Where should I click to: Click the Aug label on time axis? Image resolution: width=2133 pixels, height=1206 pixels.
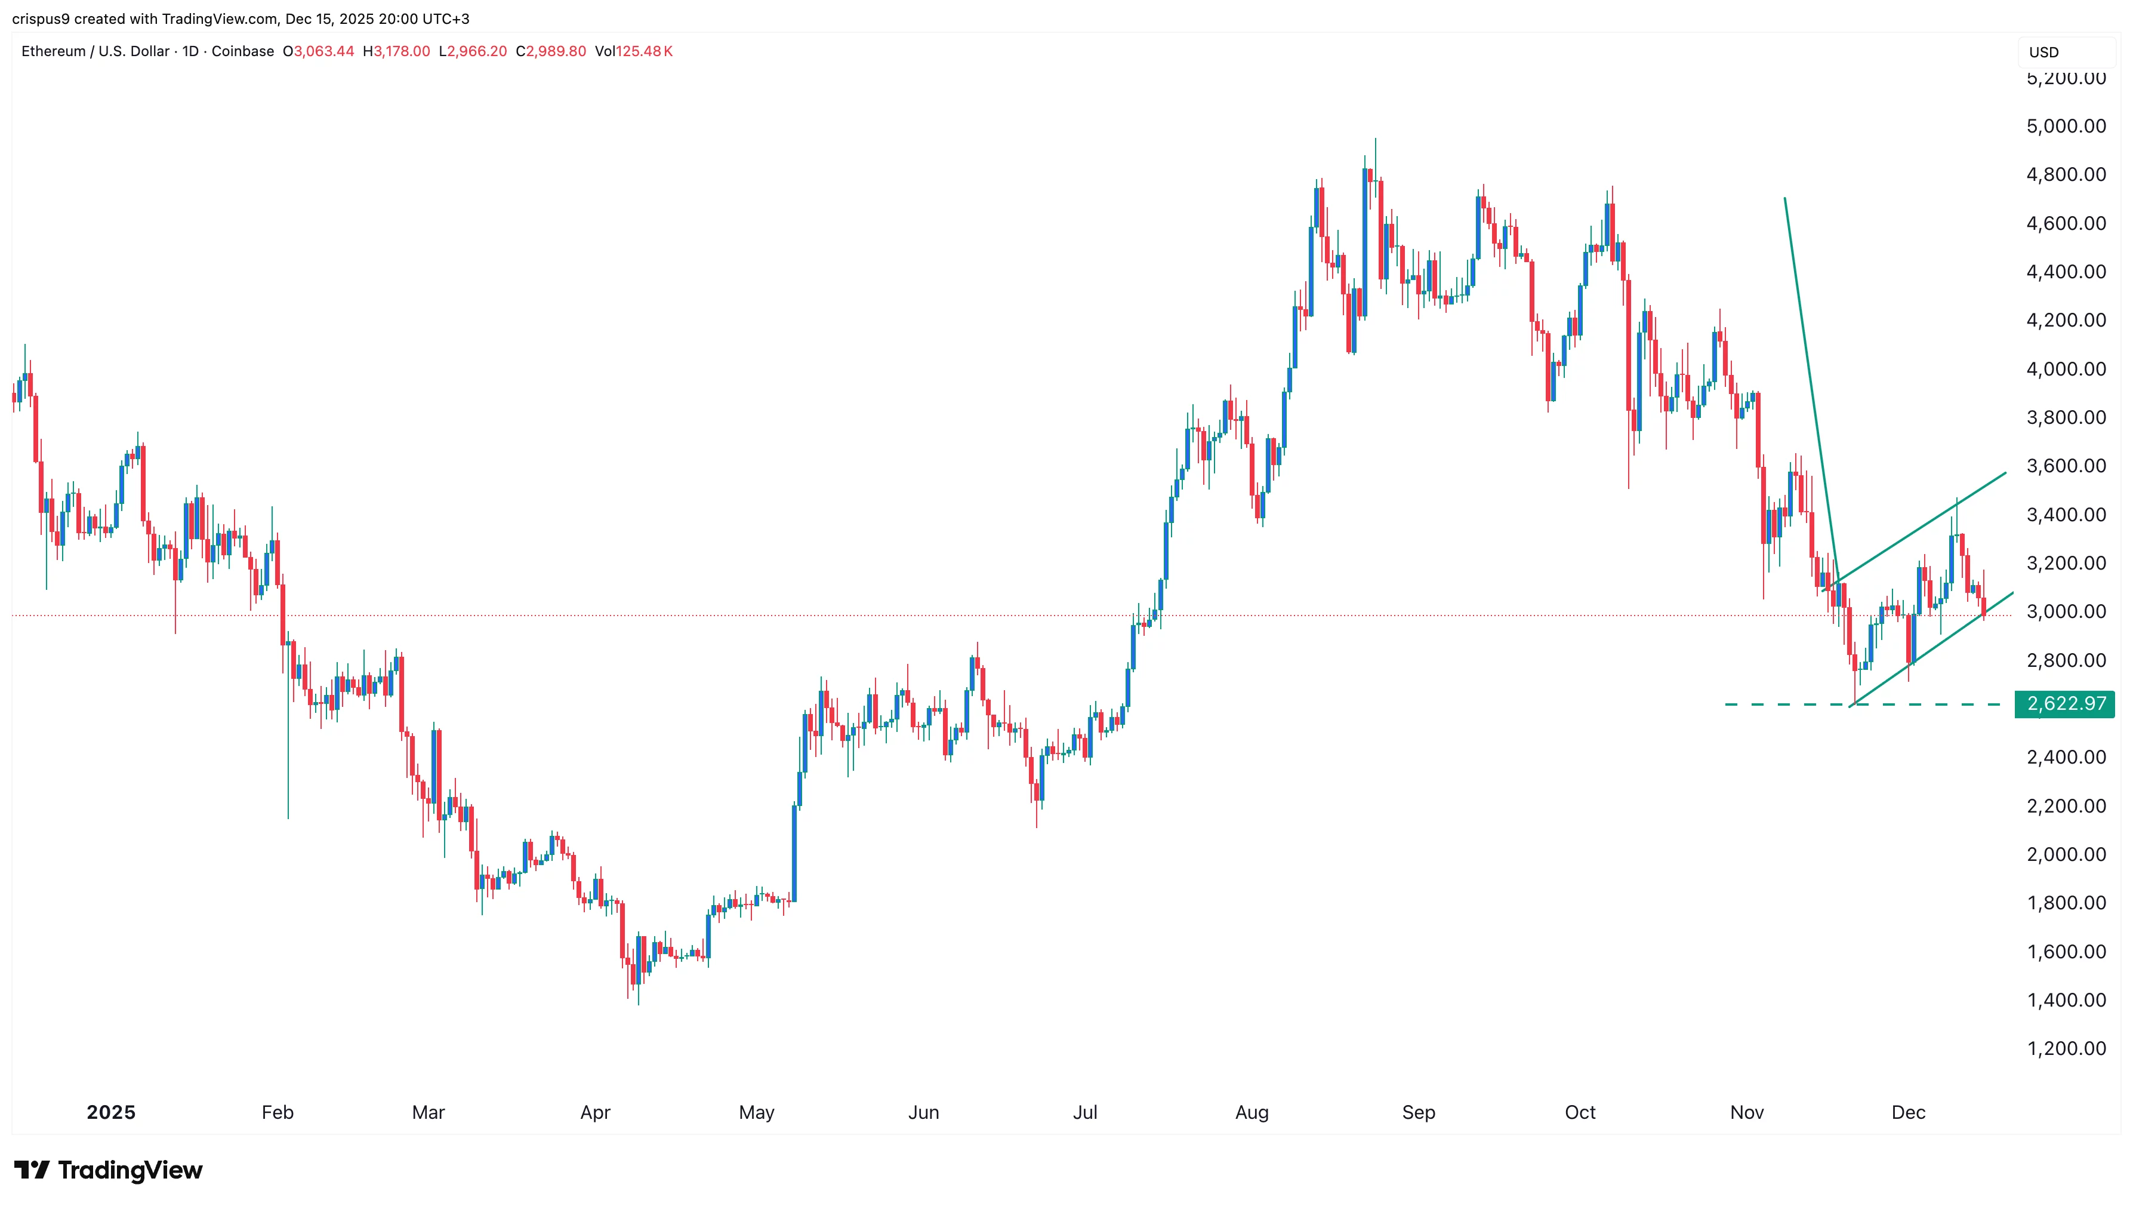coord(1251,1112)
